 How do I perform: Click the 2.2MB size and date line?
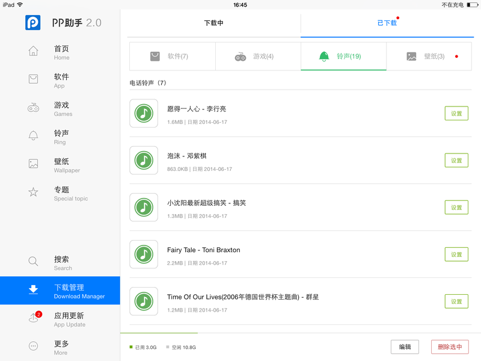pos(197,263)
